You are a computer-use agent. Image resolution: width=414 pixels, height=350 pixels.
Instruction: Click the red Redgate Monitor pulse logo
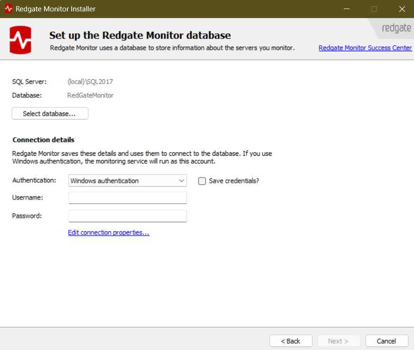pos(20,40)
